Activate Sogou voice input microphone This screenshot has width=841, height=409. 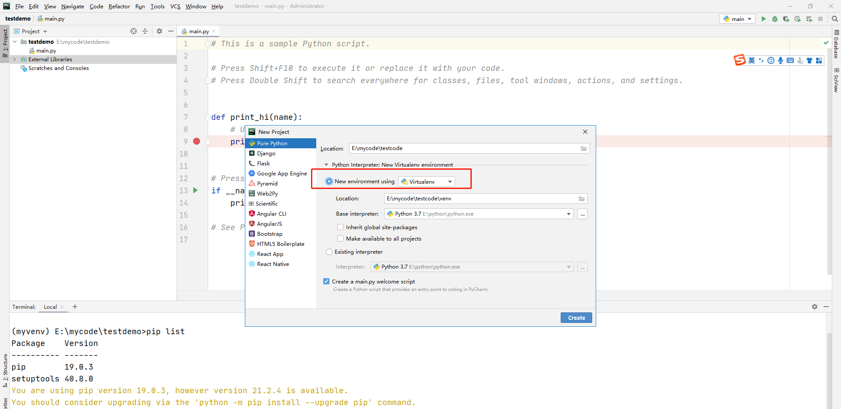(x=781, y=60)
